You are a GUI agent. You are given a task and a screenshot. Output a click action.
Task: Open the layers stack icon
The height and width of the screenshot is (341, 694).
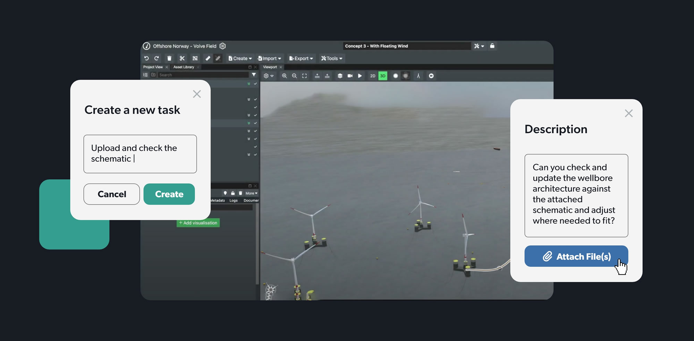(340, 76)
